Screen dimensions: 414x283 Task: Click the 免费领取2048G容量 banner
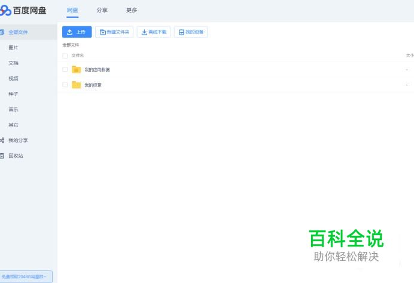click(26, 276)
